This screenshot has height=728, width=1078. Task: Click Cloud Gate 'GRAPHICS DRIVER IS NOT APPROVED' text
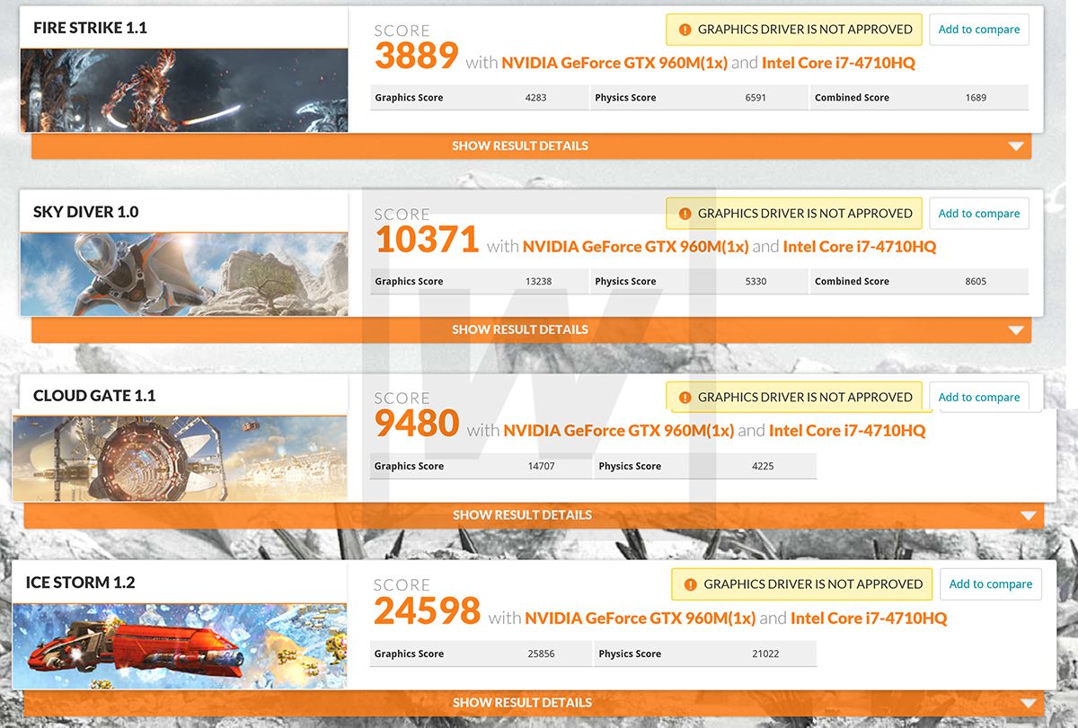[x=805, y=397]
